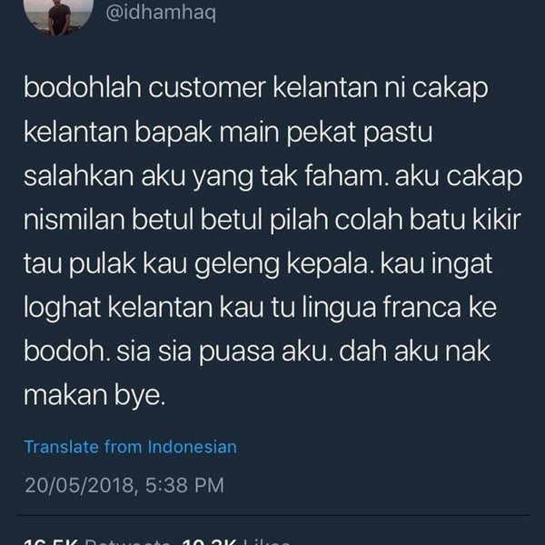This screenshot has height=545, width=545.
Task: Tap the Translate from Indonesian link
Action: point(130,447)
